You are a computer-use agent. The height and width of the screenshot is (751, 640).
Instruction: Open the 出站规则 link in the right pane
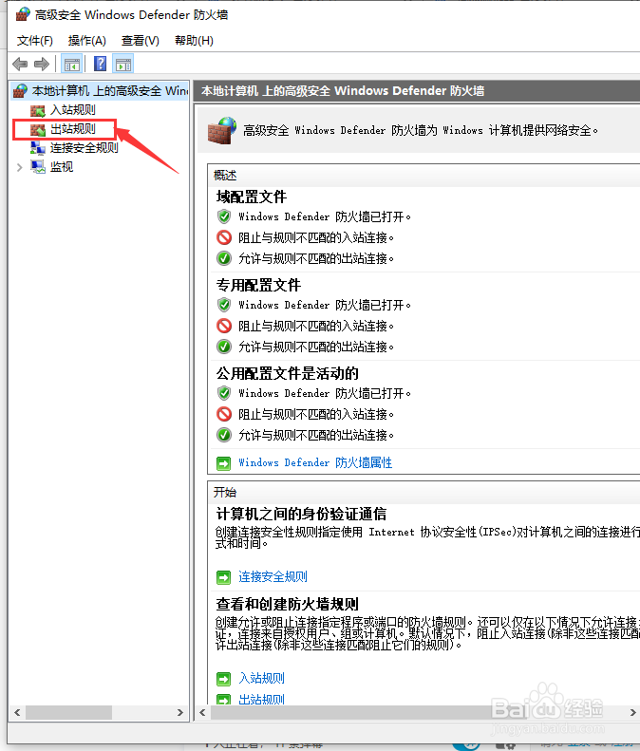pos(261,700)
